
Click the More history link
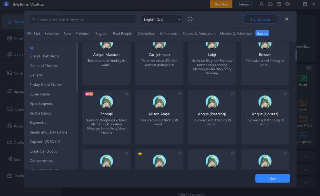point(192,194)
